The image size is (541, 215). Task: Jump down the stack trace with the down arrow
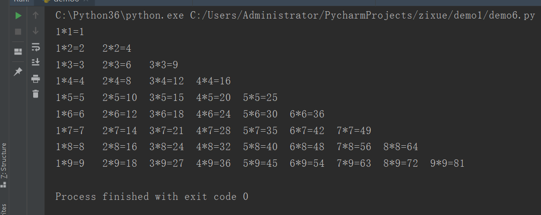(x=35, y=31)
